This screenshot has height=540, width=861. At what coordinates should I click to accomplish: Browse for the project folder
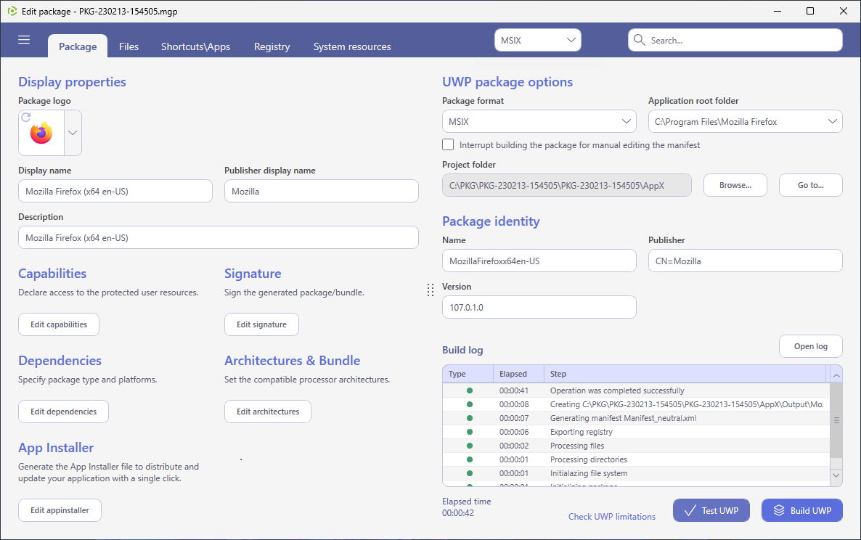(735, 185)
